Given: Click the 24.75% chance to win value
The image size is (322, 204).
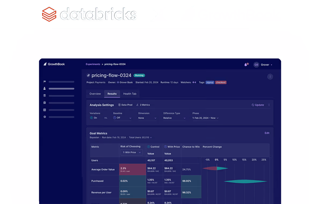Looking at the screenshot, I should click(187, 169).
